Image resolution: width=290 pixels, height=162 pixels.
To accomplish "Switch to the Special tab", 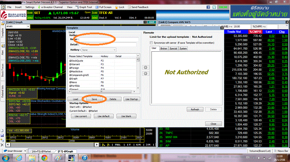I will tap(173, 49).
